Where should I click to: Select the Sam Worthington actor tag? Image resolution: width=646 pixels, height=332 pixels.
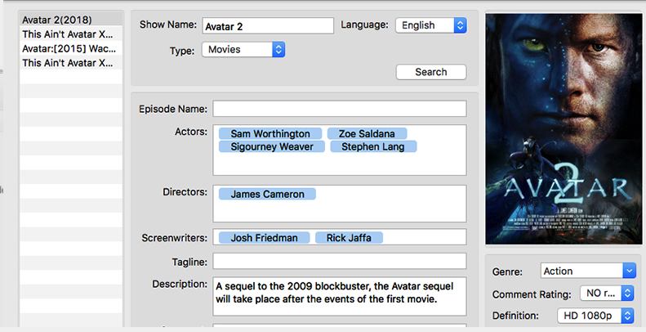(x=270, y=133)
